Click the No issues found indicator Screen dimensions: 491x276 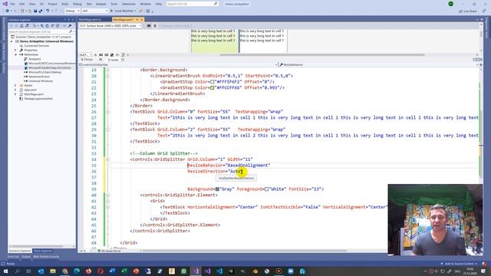click(109, 251)
